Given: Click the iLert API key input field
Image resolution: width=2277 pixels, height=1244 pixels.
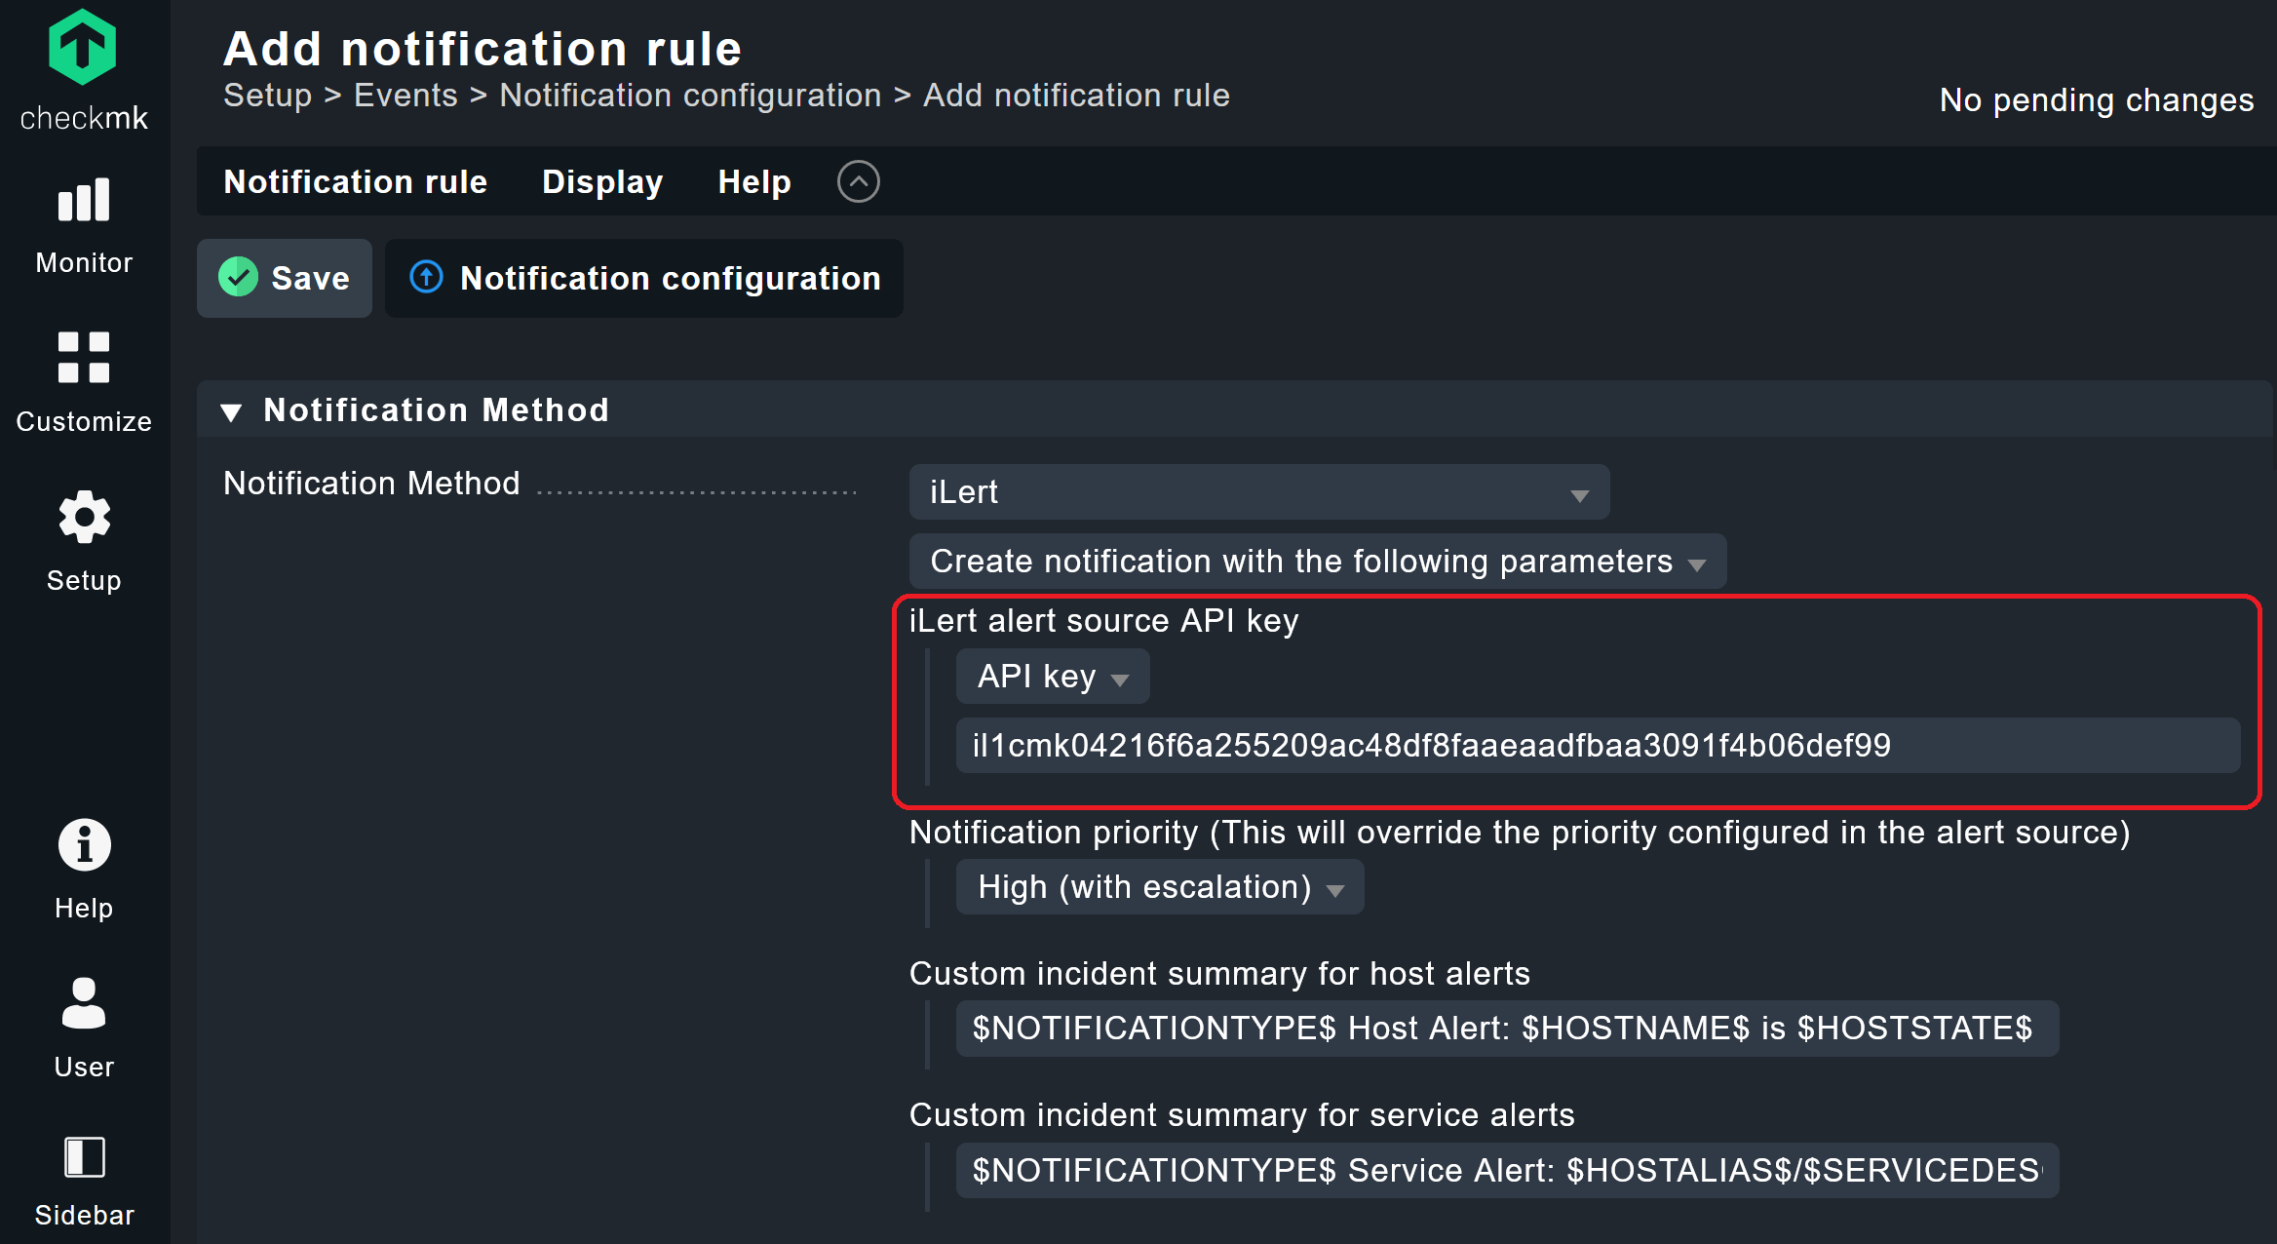Looking at the screenshot, I should 1597,746.
